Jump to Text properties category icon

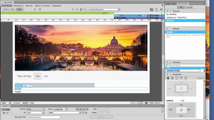click(173, 78)
